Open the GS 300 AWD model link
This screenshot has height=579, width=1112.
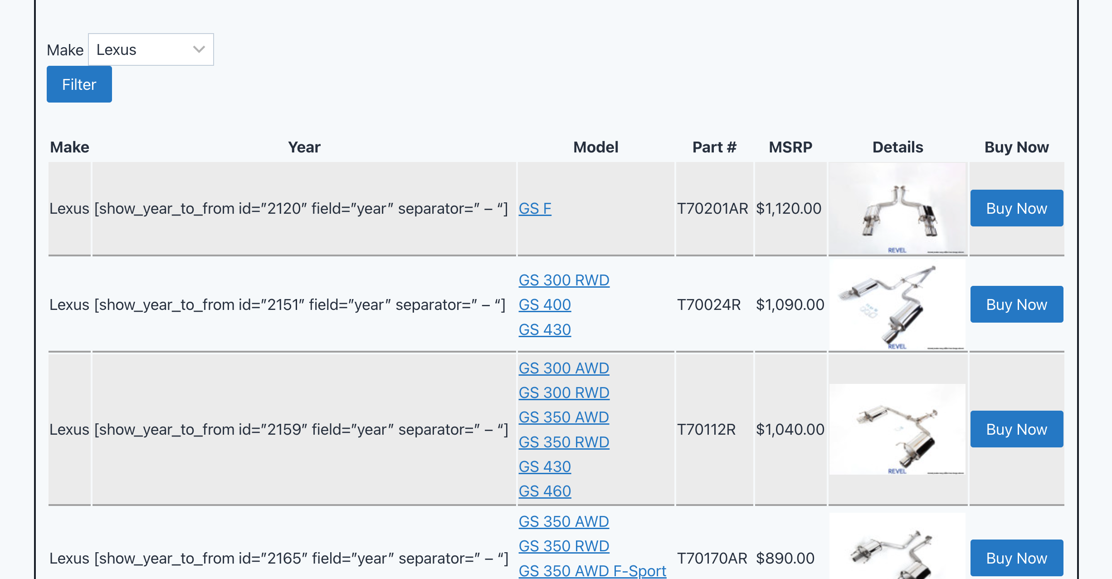point(564,368)
